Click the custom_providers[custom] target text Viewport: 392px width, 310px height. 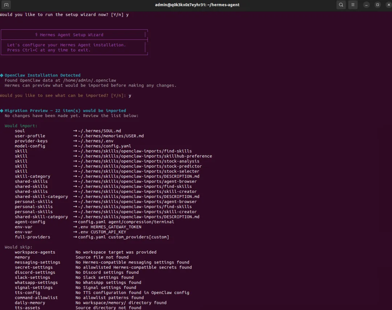tap(139, 237)
